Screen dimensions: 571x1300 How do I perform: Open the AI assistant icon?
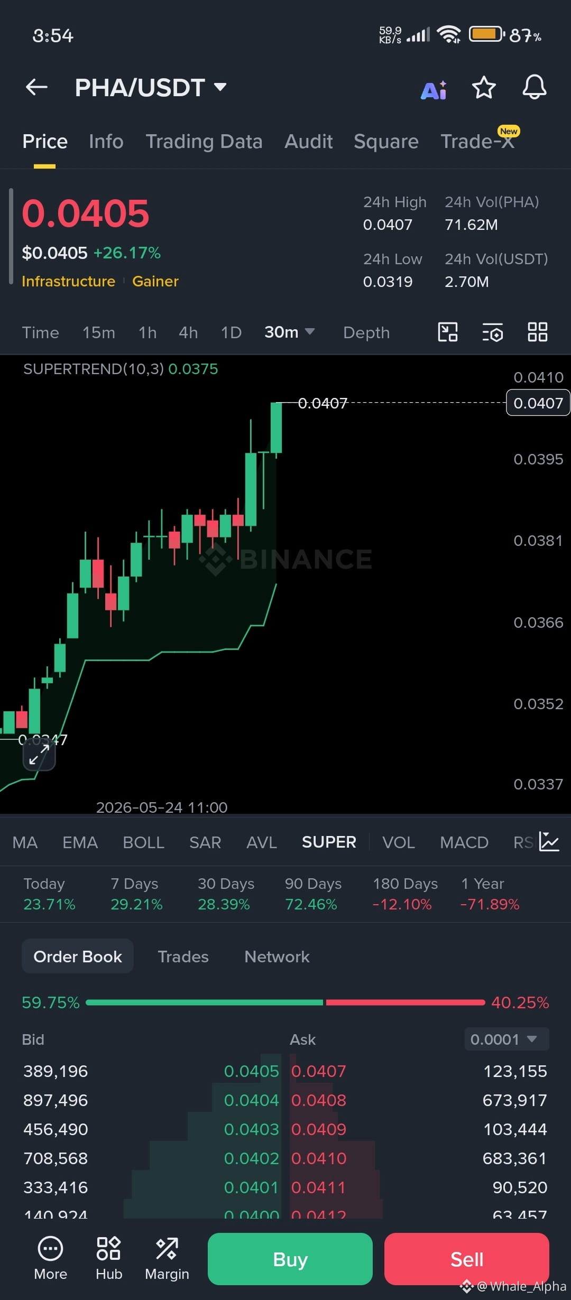tap(434, 90)
